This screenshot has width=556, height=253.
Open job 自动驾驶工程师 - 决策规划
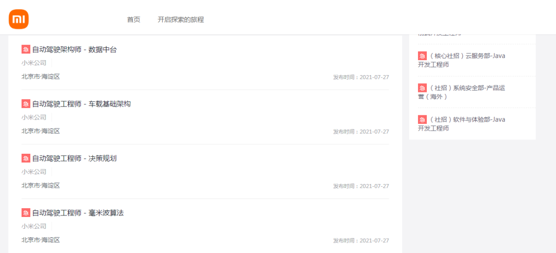75,158
